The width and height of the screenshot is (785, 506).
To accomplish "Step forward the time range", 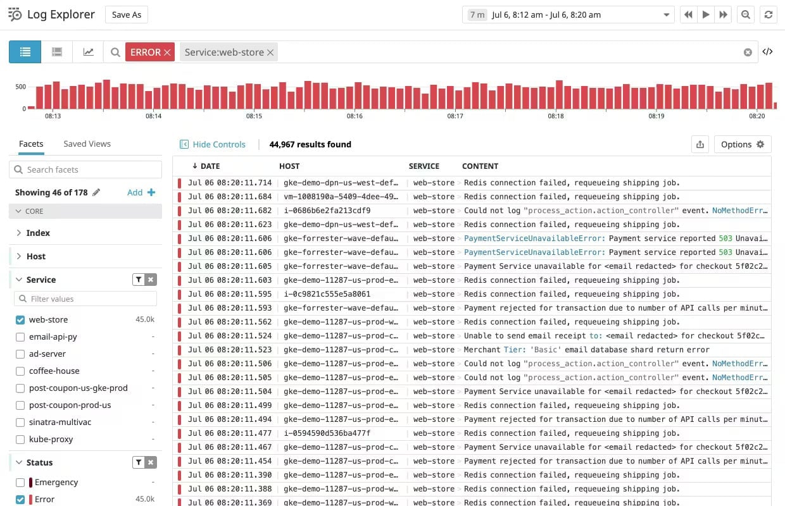I will pyautogui.click(x=723, y=15).
